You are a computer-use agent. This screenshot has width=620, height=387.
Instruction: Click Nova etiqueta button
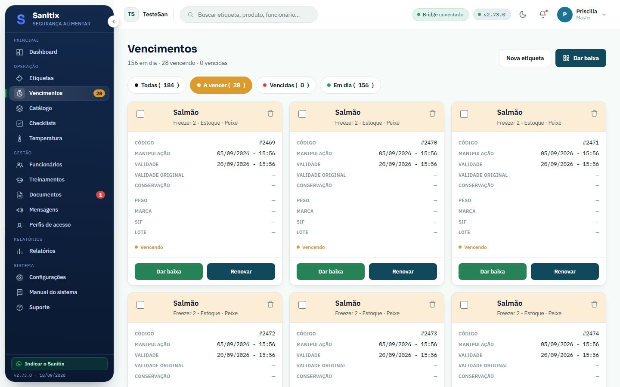click(x=525, y=58)
